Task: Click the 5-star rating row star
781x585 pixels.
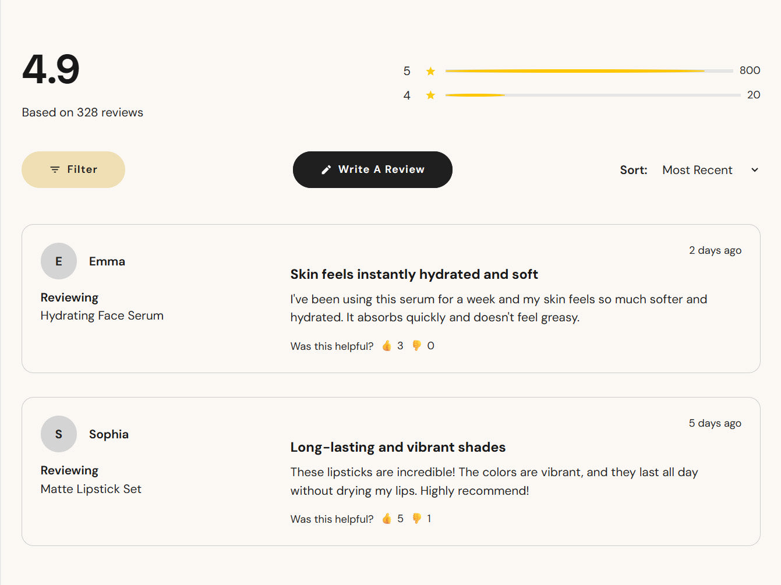Action: coord(430,71)
